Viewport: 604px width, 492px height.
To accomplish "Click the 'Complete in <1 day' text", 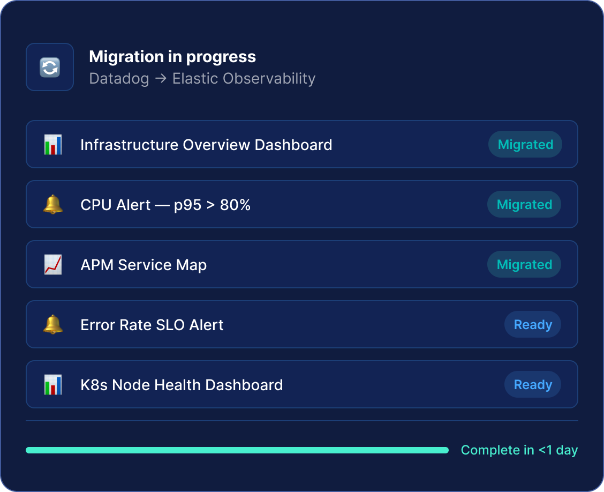I will pos(519,450).
